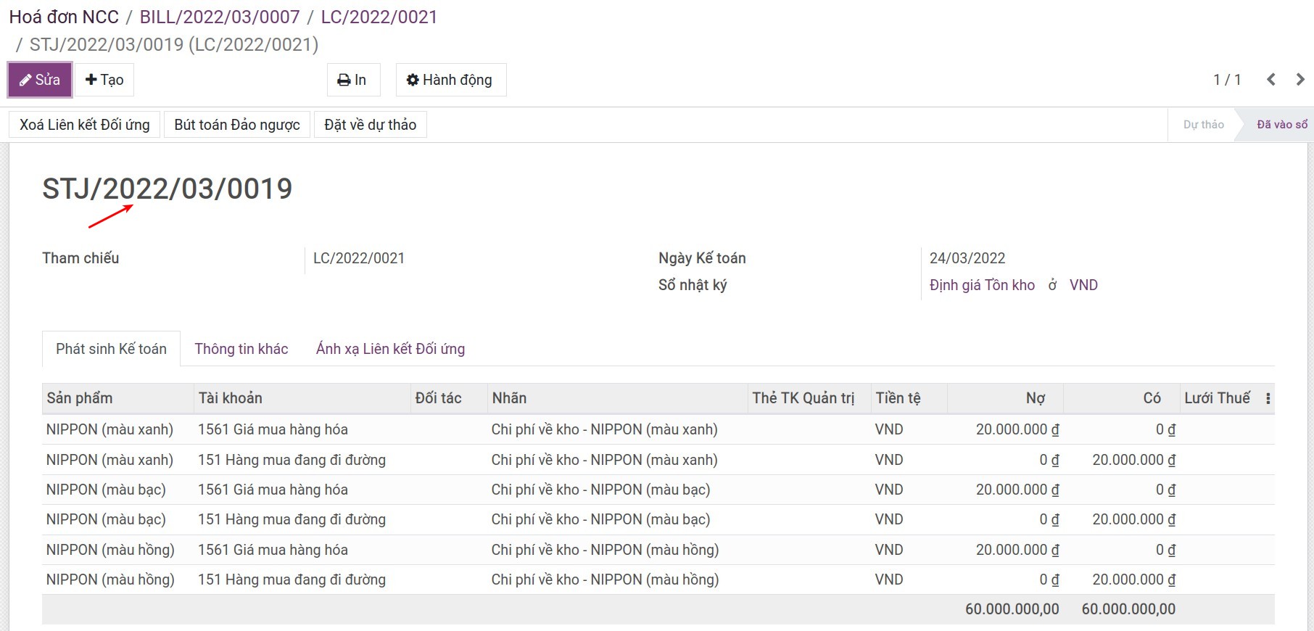
Task: Open table column options kebab icon
Action: (x=1268, y=398)
